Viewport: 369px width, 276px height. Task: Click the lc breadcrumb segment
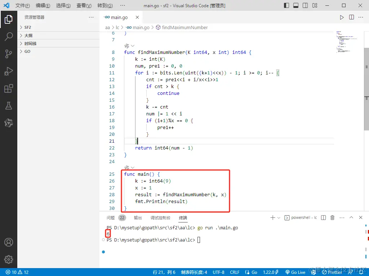tap(117, 27)
